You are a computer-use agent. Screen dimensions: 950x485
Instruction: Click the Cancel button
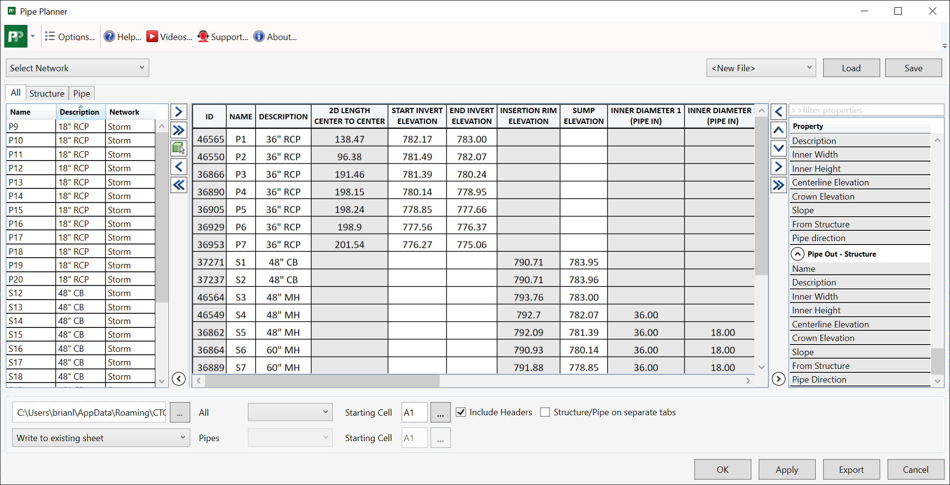point(916,469)
